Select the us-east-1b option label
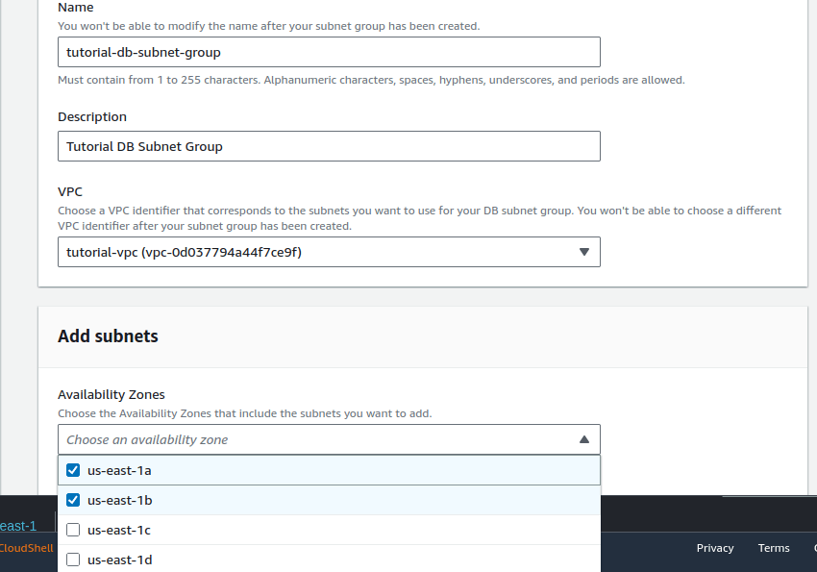The height and width of the screenshot is (572, 817). coord(119,500)
